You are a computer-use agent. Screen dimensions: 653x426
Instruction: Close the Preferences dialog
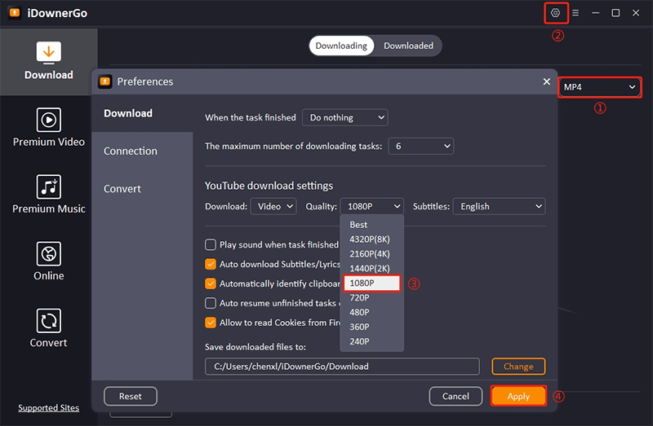pyautogui.click(x=547, y=81)
